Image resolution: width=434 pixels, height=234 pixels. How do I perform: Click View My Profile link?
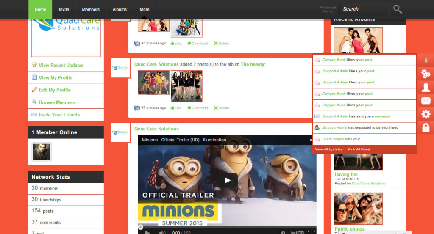tap(56, 77)
